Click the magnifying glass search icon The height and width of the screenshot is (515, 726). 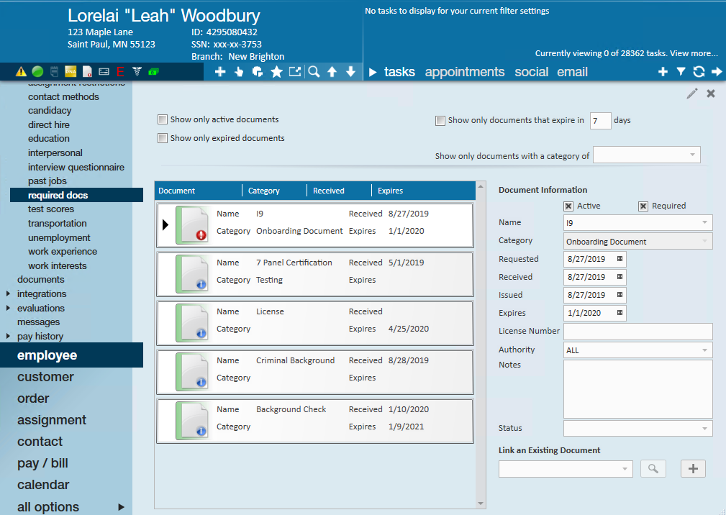(314, 72)
